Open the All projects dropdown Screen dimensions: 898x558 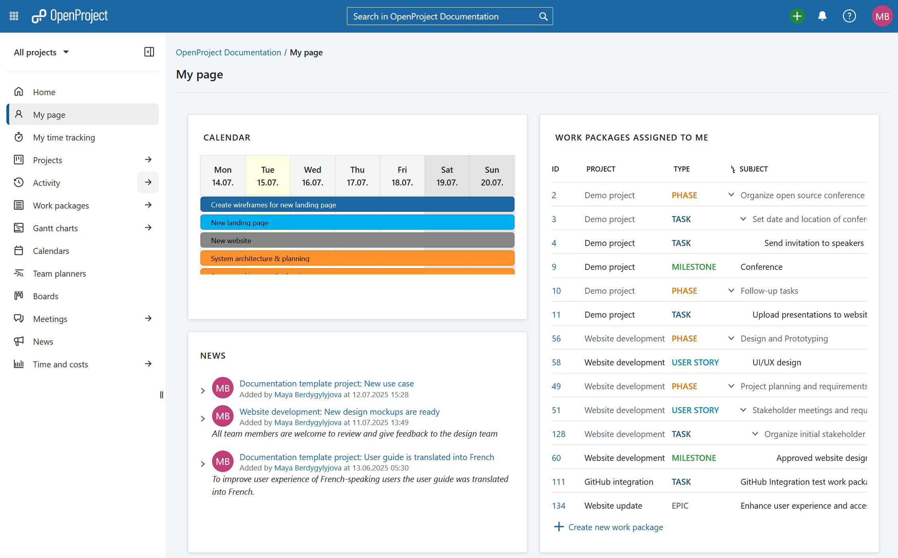coord(41,52)
